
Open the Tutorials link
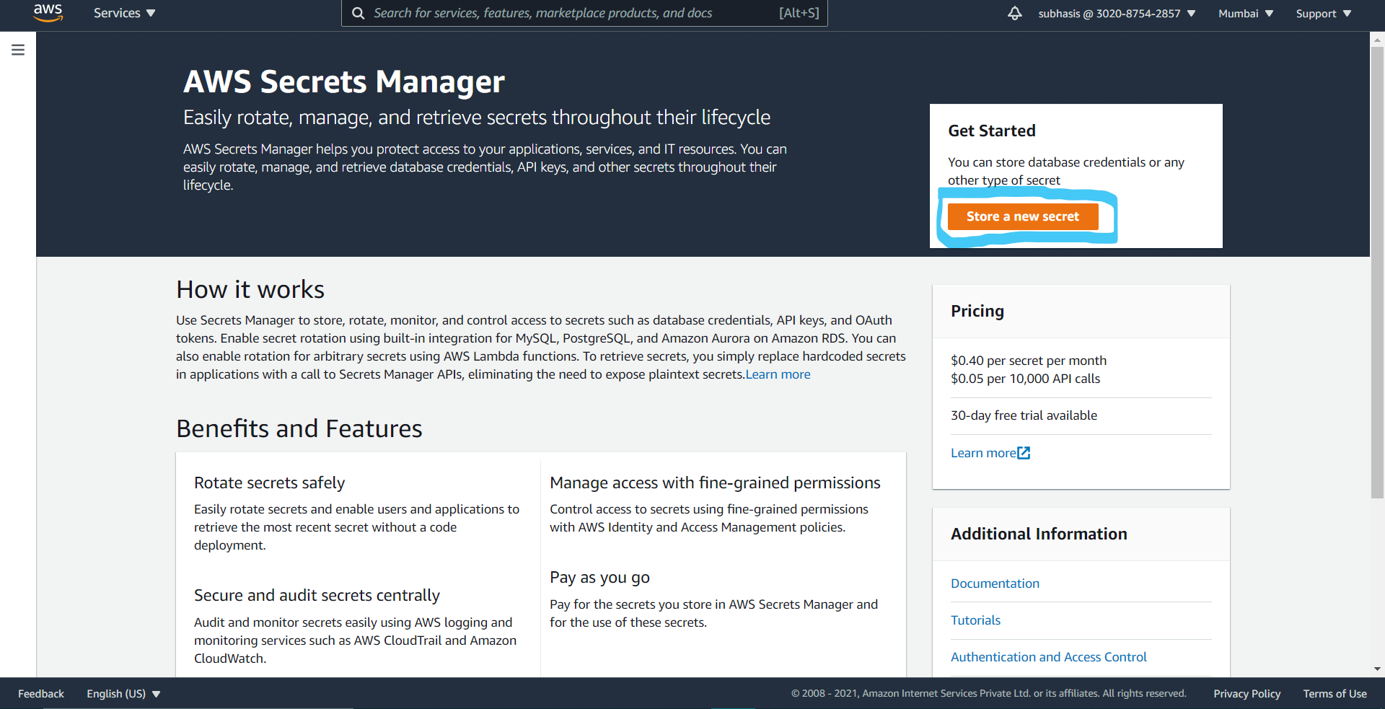(x=975, y=620)
